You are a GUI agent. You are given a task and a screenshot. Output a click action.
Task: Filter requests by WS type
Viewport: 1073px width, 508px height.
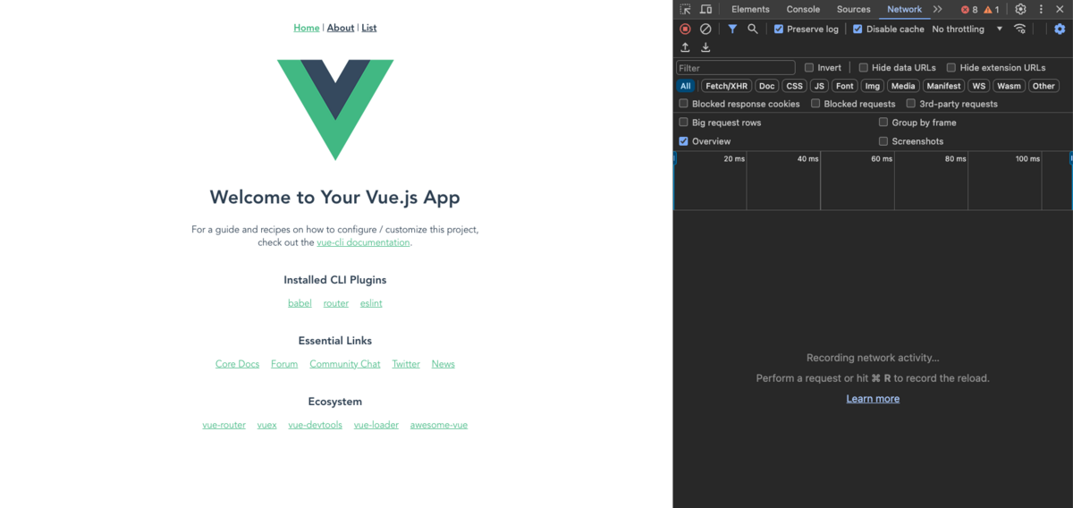(979, 86)
